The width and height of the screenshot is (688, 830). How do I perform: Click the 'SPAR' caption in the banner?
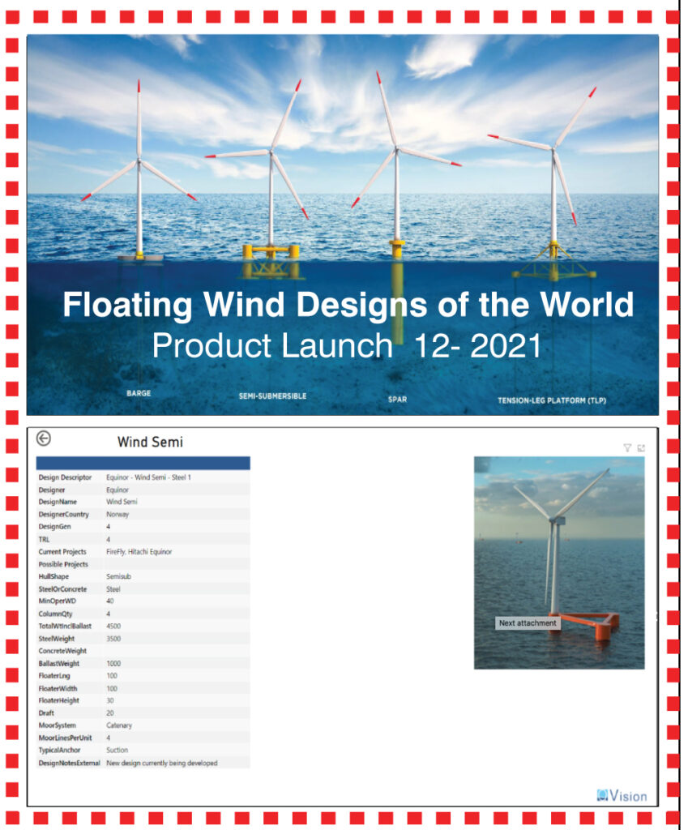397,399
